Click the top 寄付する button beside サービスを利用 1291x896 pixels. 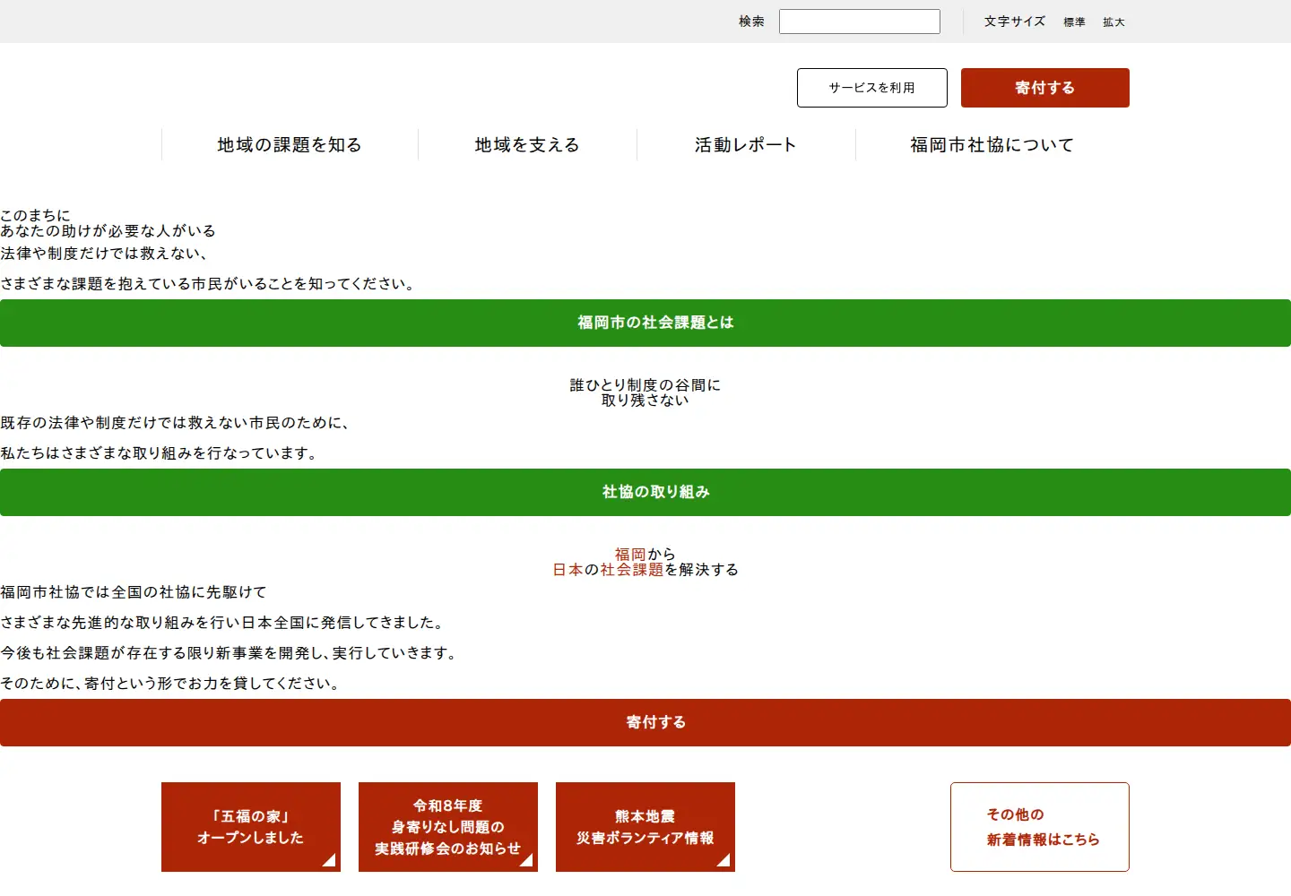coord(1045,88)
